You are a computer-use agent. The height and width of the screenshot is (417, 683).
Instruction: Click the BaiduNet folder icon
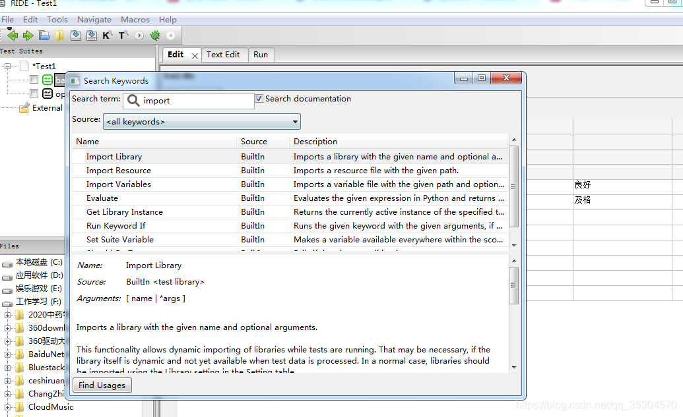pos(20,354)
